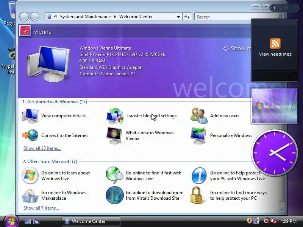The image size is (303, 227).
Task: Click the vienna user account picture
Action: click(25, 31)
